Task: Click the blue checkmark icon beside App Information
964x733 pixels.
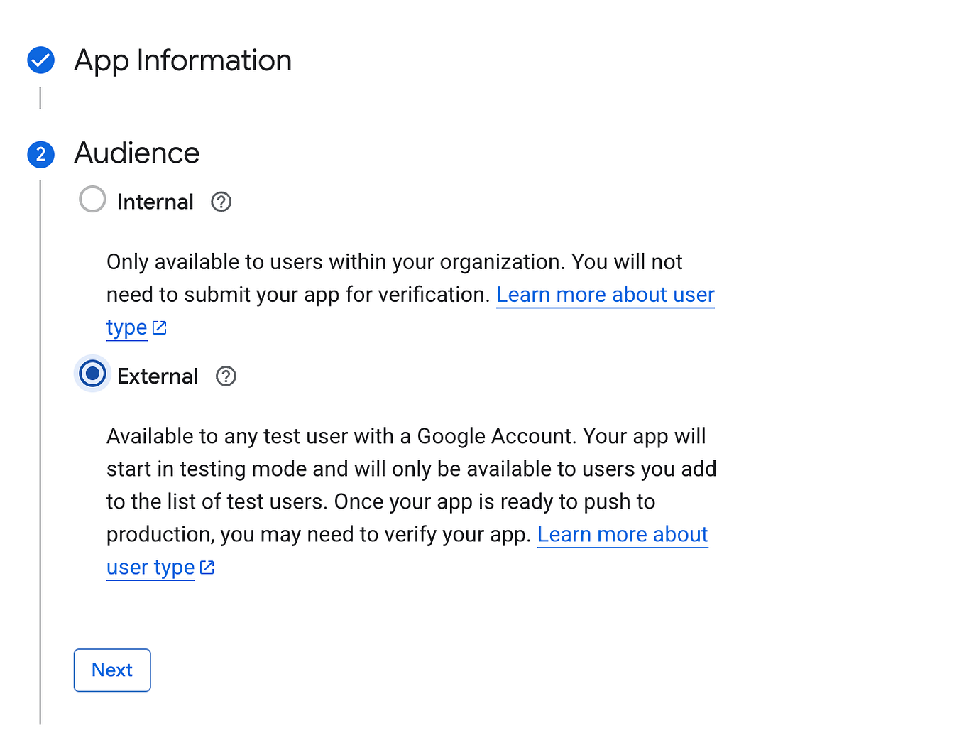Action: pyautogui.click(x=40, y=60)
